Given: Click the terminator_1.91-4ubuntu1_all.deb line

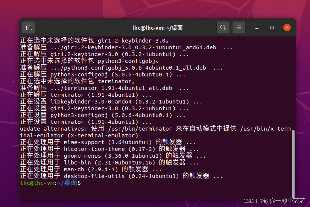Looking at the screenshot, I should (104, 88).
